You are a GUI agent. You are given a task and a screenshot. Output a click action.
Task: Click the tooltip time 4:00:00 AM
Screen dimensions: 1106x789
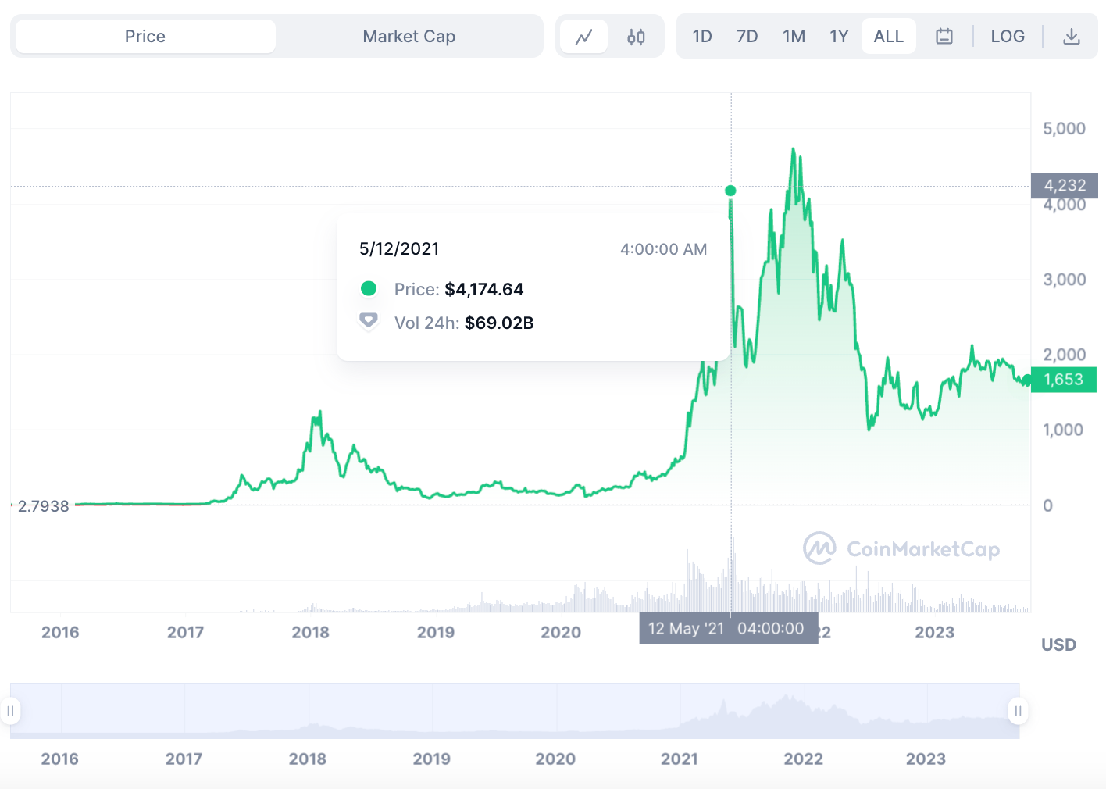coord(664,249)
